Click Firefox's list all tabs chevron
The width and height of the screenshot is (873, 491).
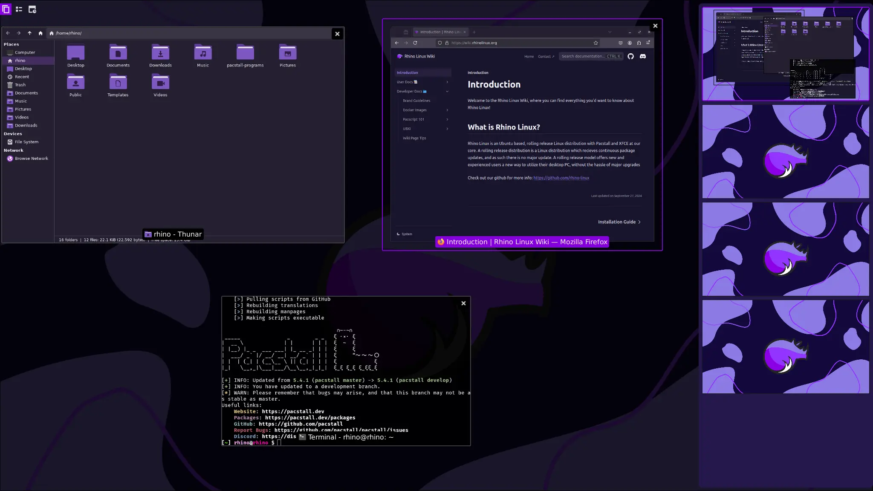click(x=610, y=32)
